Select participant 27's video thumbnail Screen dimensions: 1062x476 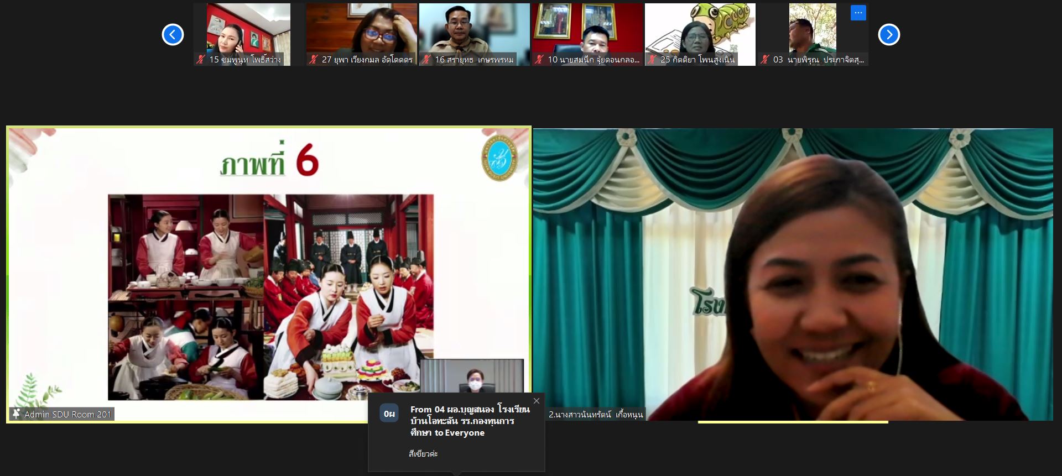click(x=361, y=34)
